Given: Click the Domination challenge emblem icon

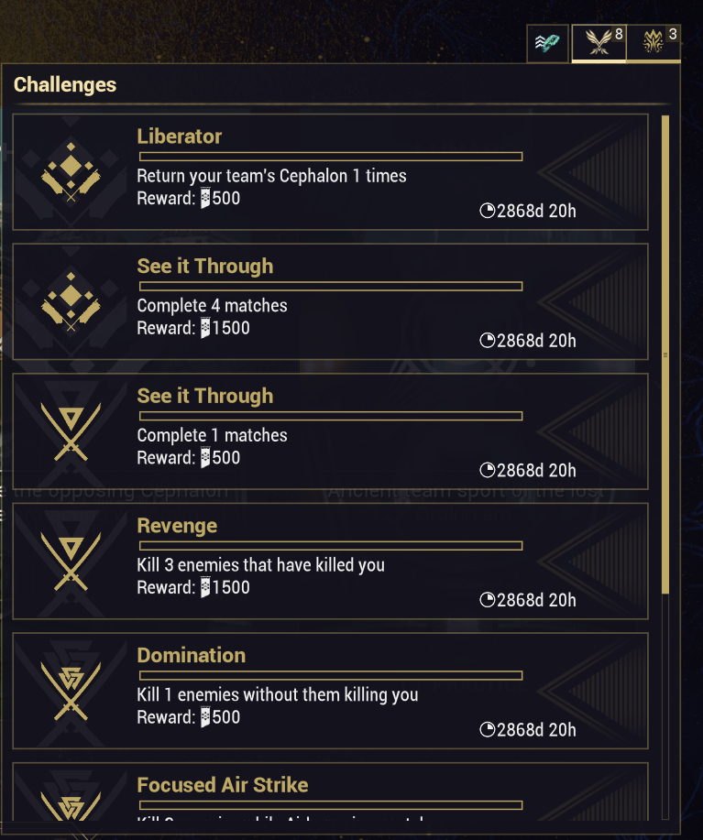Looking at the screenshot, I should (71, 692).
